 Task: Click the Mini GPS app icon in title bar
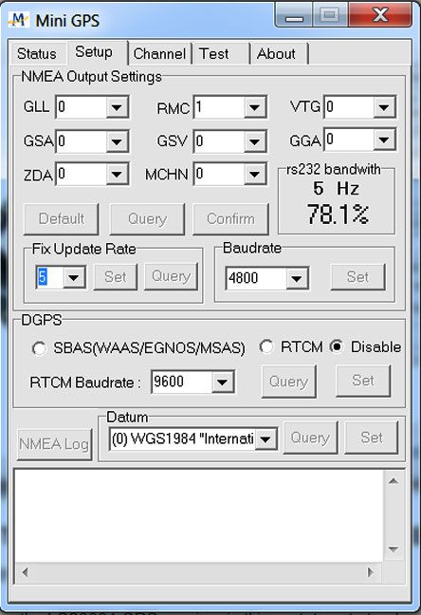pyautogui.click(x=18, y=20)
